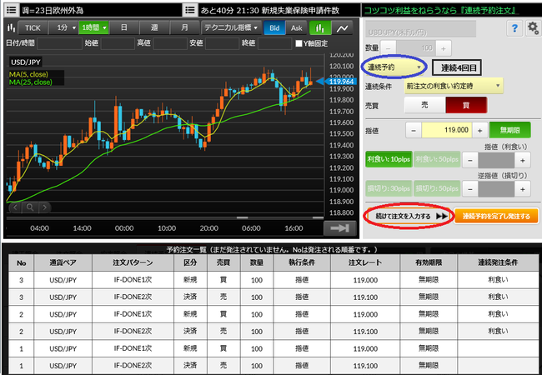Click MA(5, close) indicator legend
Viewport: 542px width, 375px height.
point(28,74)
